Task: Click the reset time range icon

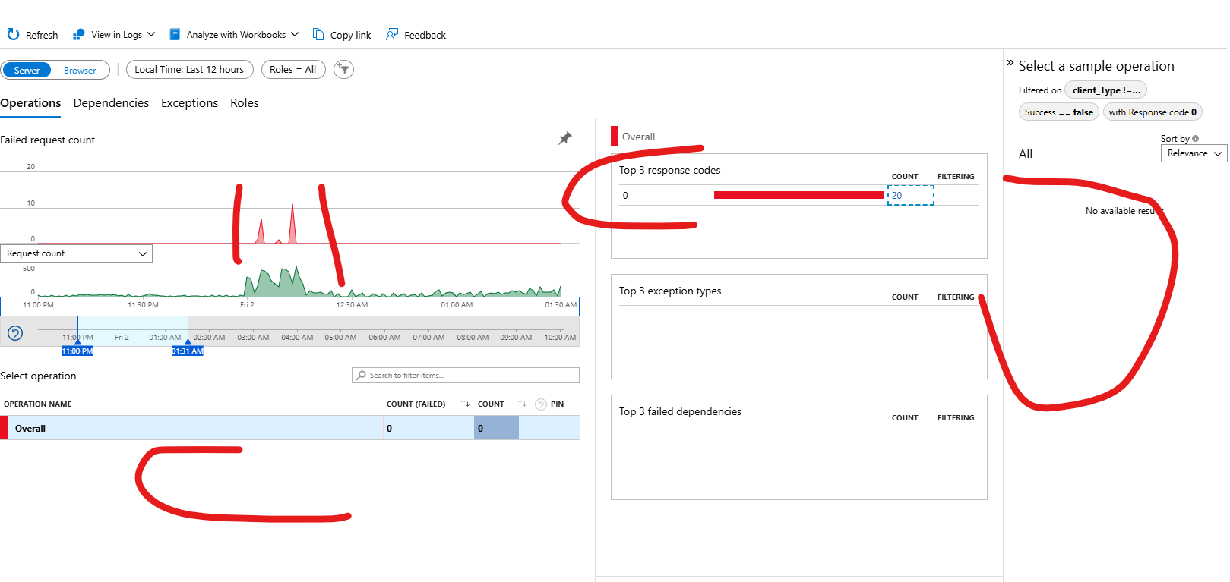Action: click(15, 332)
